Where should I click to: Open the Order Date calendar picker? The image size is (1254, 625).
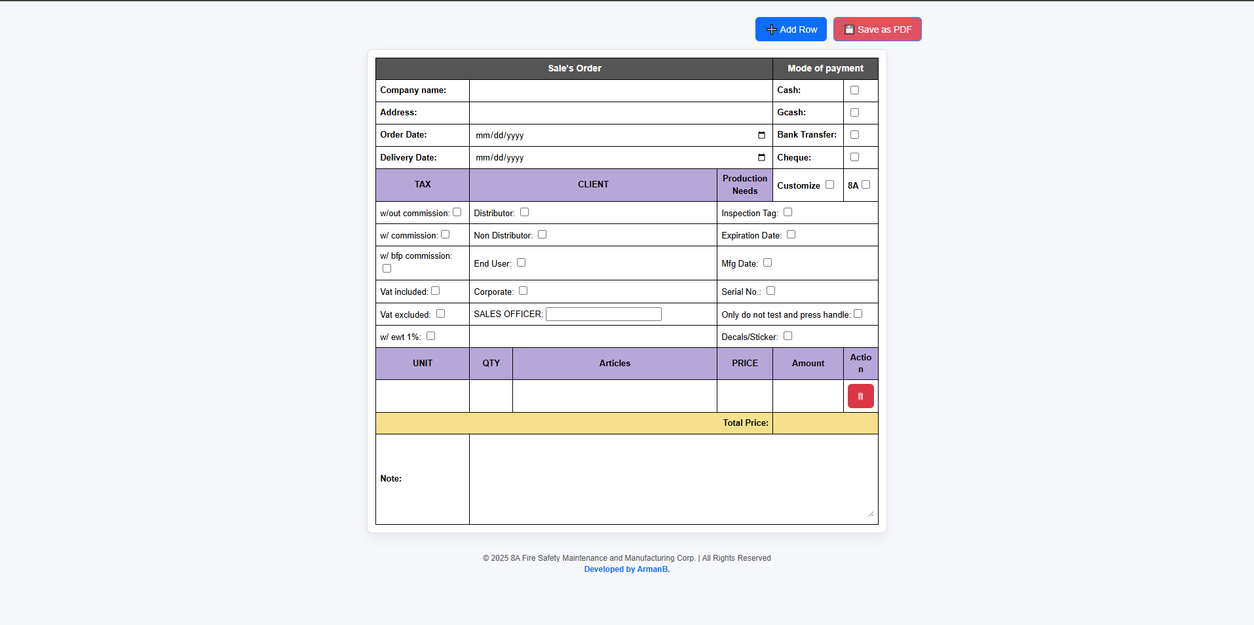click(761, 136)
